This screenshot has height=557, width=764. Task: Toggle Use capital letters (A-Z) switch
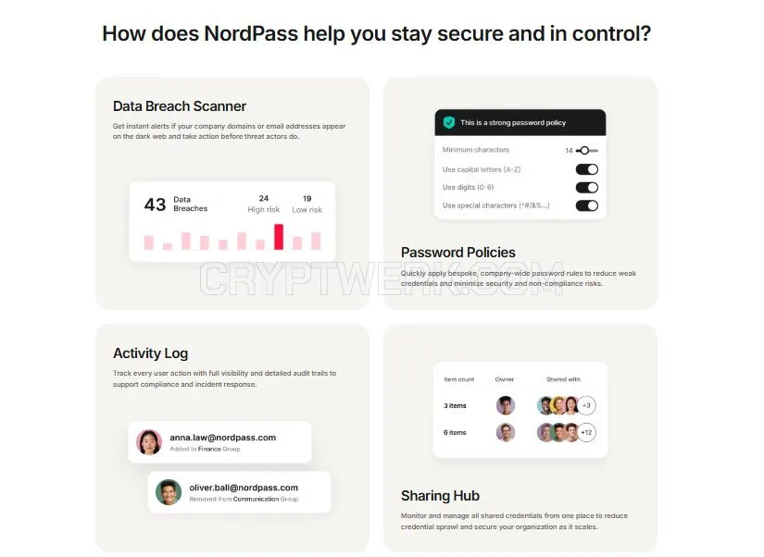click(x=586, y=169)
